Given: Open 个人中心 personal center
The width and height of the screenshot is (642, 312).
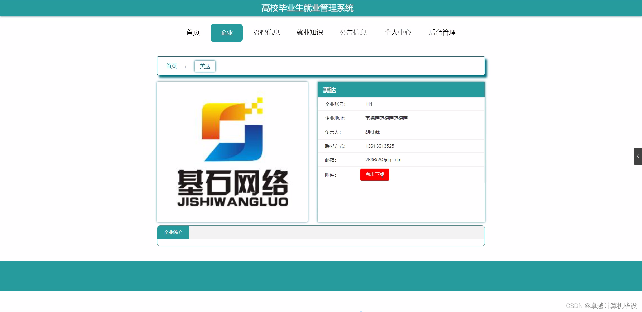Looking at the screenshot, I should coord(398,32).
